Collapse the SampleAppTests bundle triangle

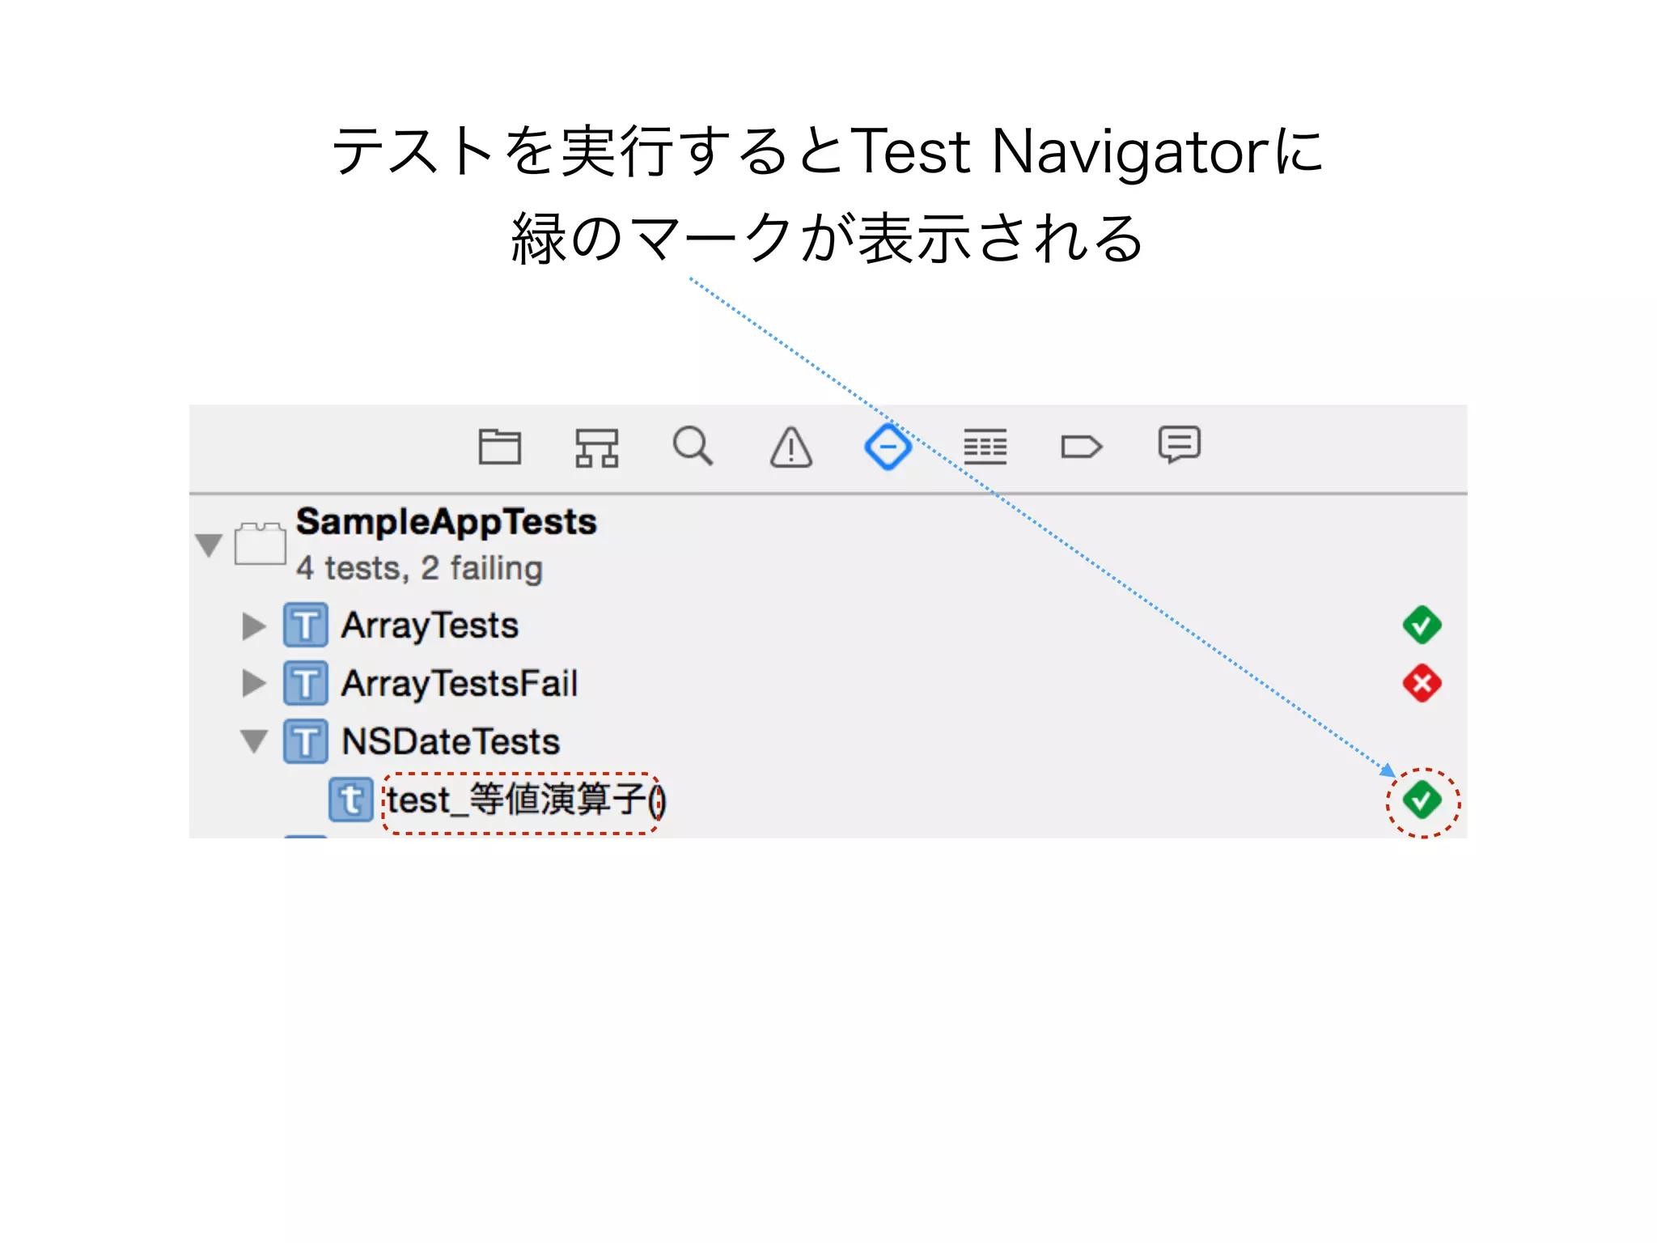tap(209, 545)
